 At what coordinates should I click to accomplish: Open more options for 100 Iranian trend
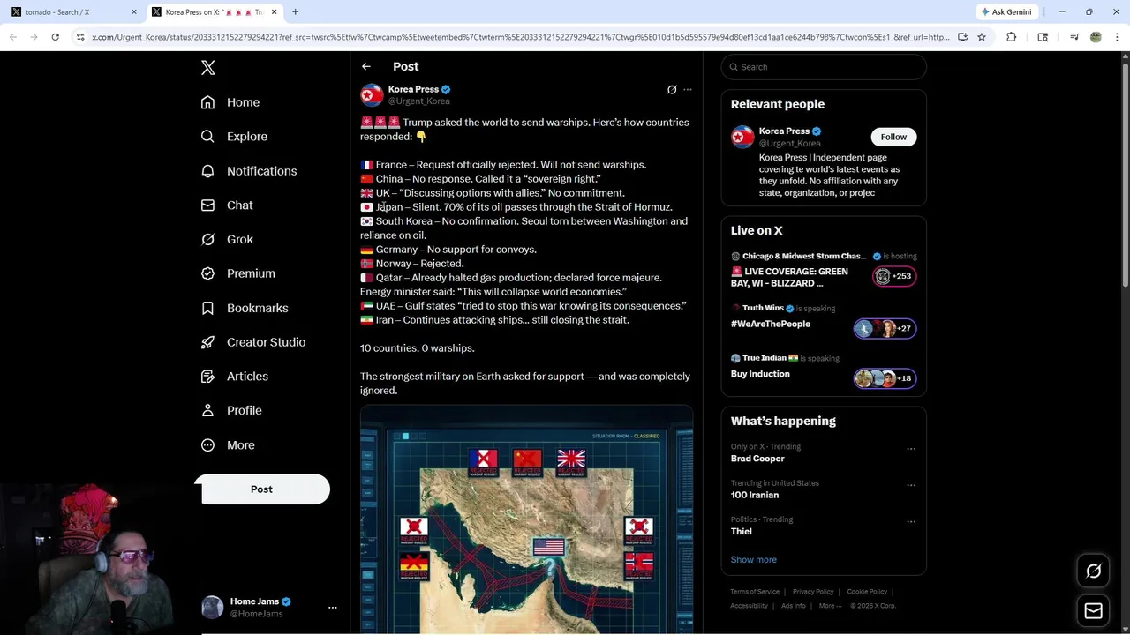(911, 485)
